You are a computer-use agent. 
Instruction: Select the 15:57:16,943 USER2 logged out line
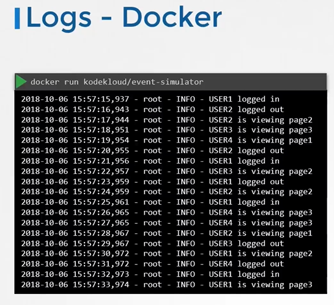(x=152, y=110)
